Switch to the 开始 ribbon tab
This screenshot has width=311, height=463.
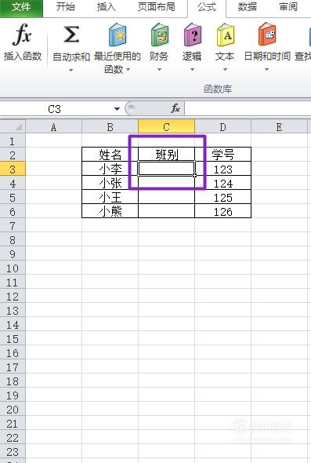point(66,7)
